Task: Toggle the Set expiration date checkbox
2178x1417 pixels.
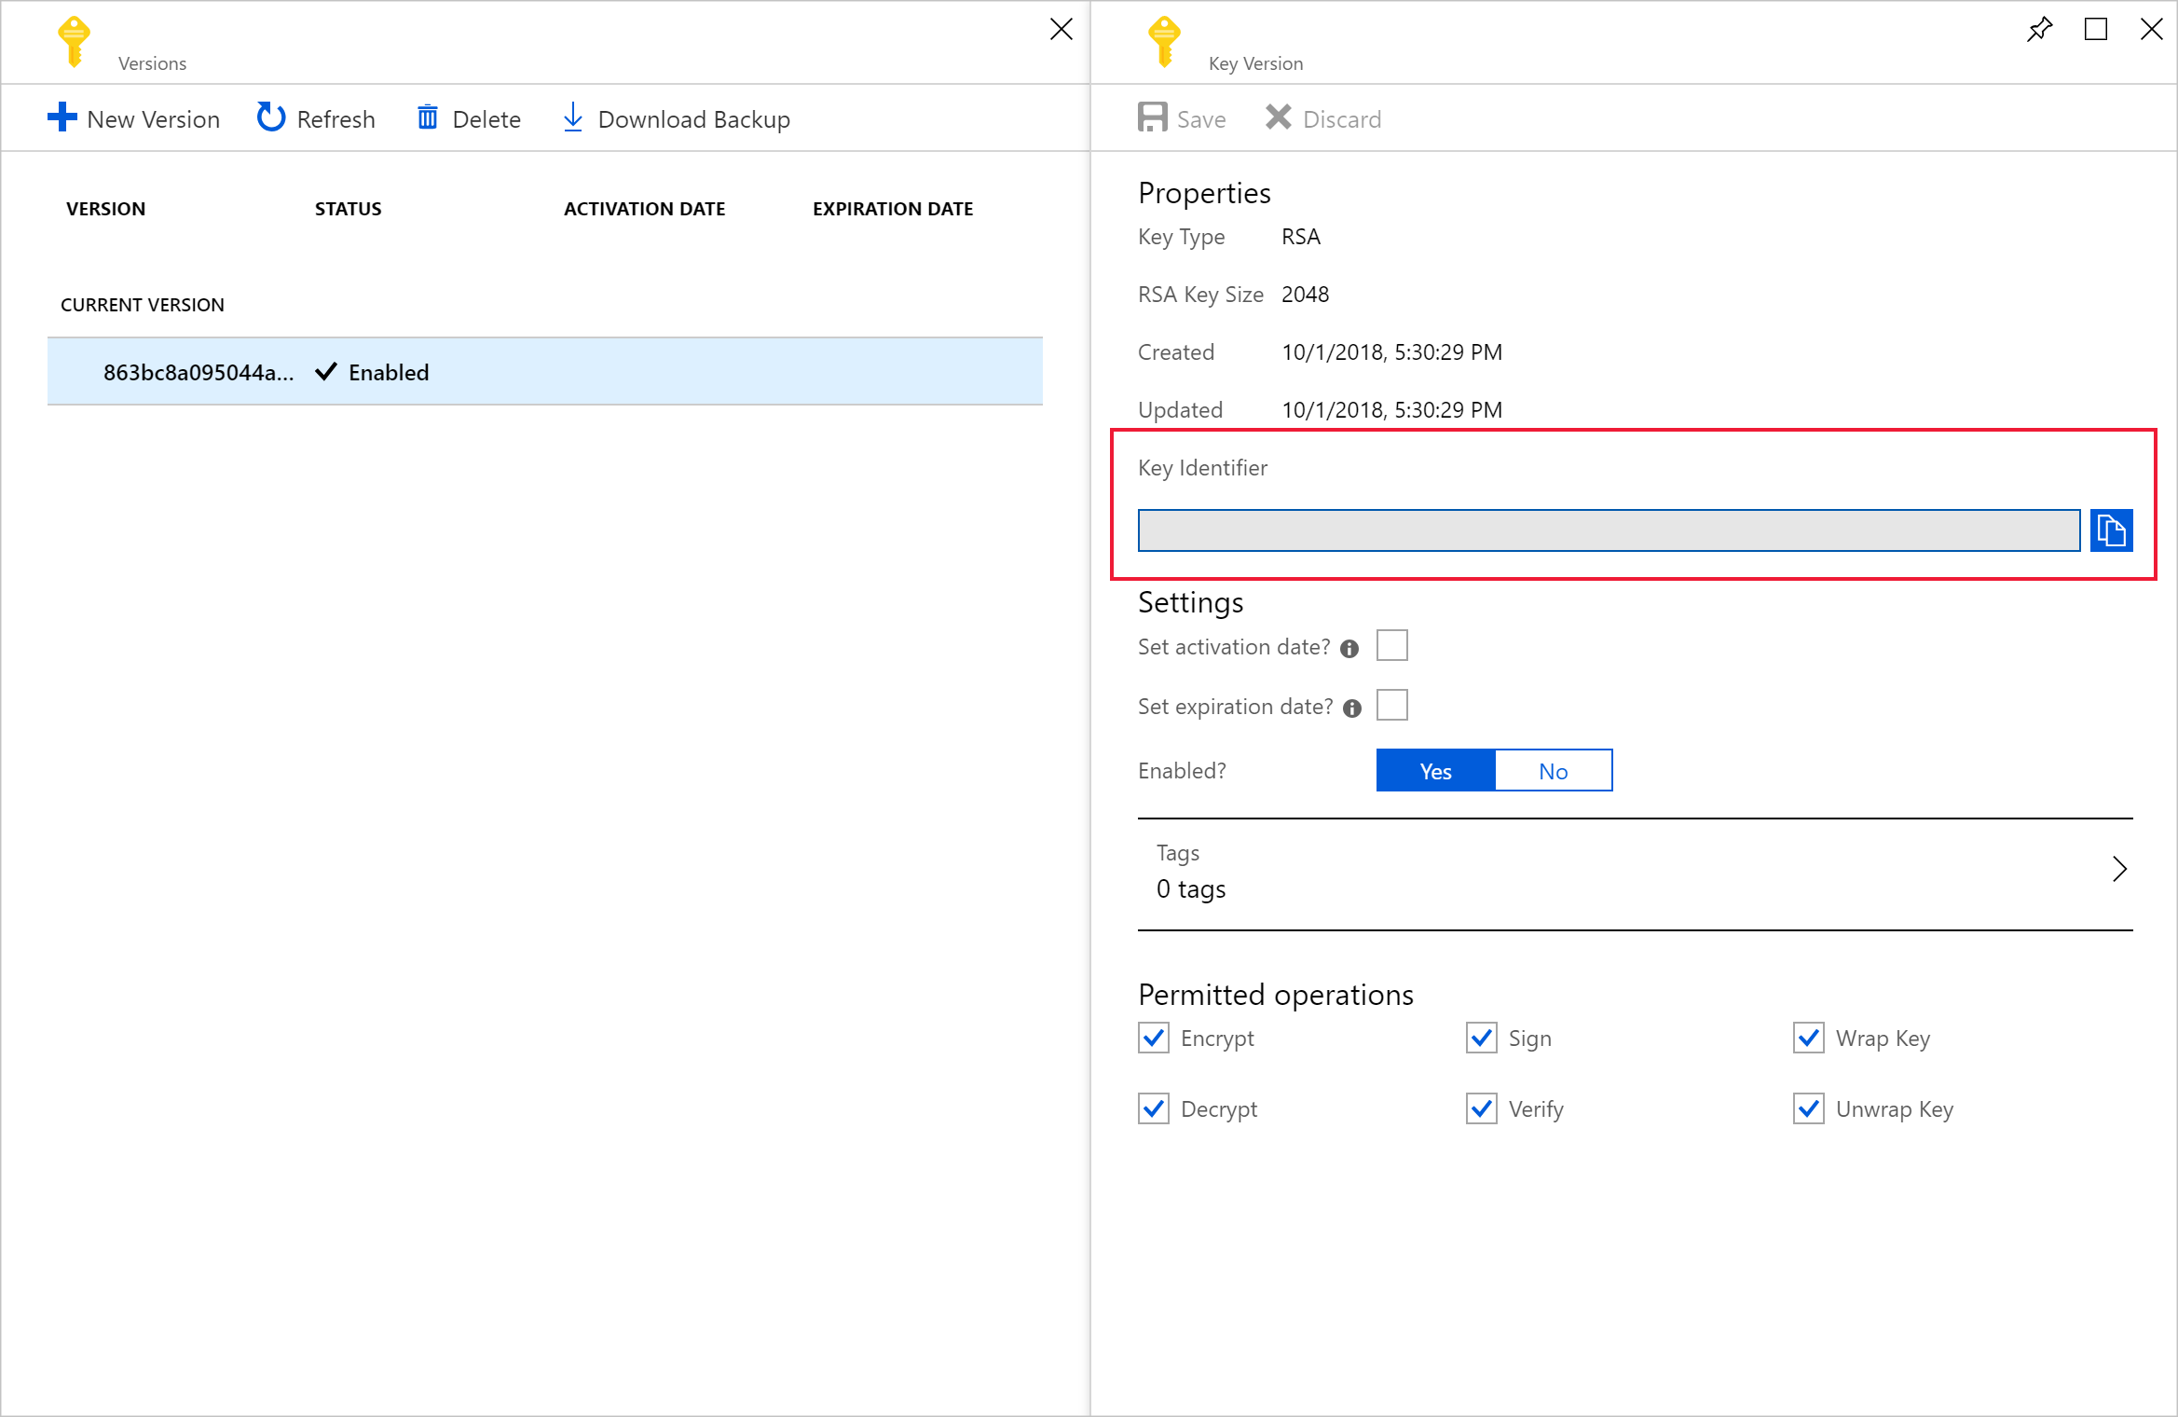Action: coord(1392,706)
